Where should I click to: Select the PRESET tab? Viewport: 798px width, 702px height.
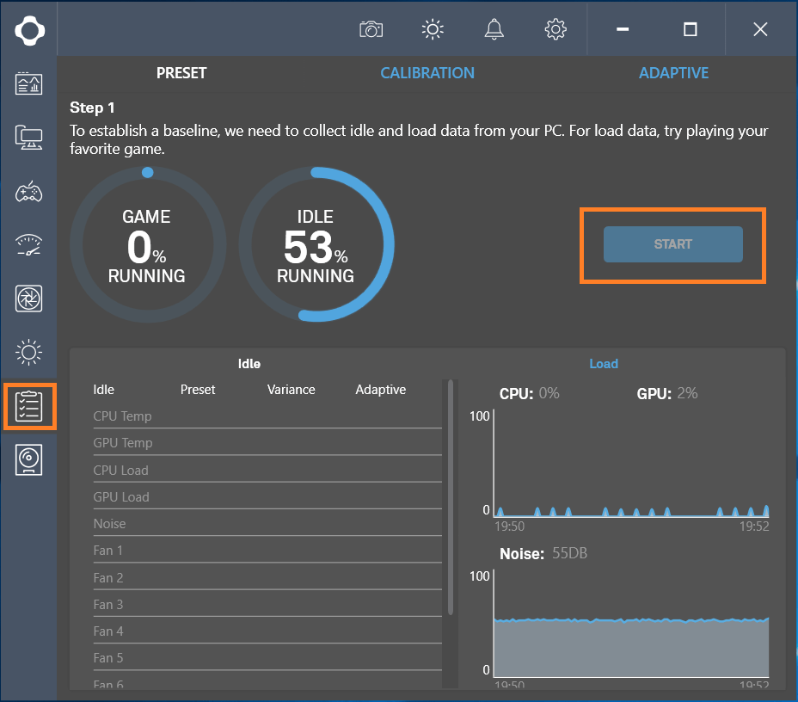point(181,73)
